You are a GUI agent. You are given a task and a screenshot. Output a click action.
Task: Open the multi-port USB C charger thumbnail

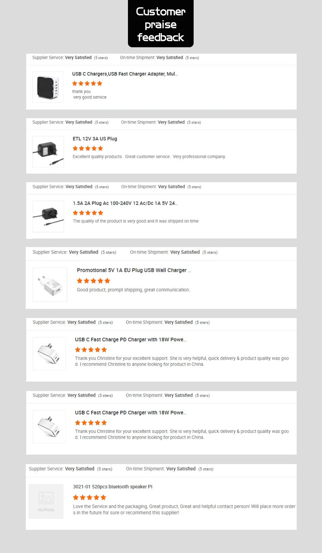[x=48, y=87]
